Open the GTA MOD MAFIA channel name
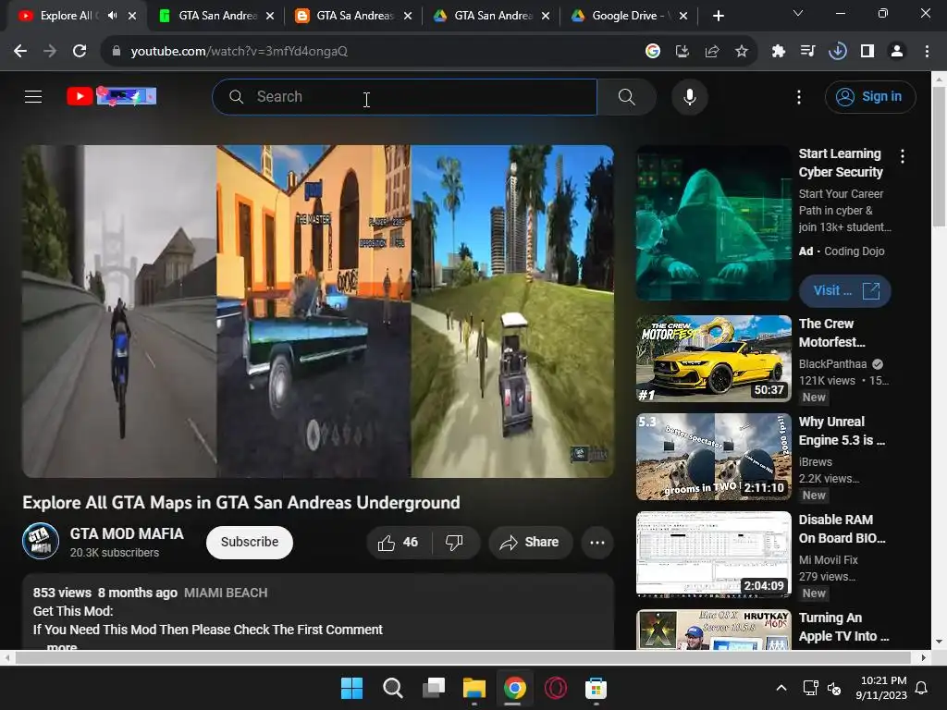947x710 pixels. pos(127,533)
